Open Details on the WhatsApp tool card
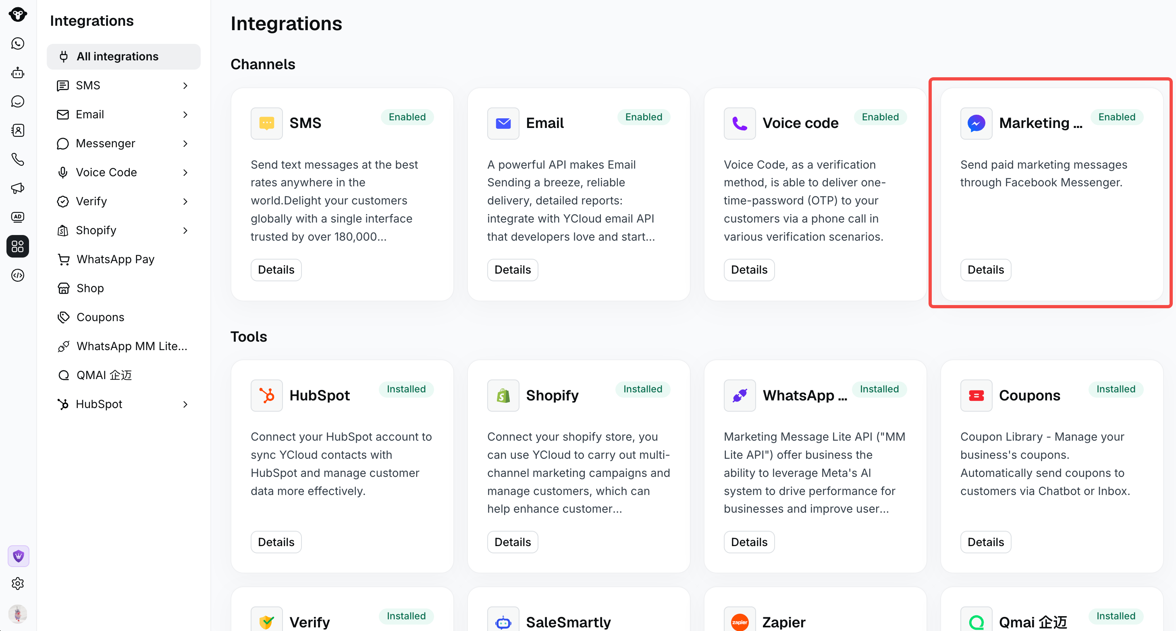This screenshot has width=1176, height=631. [749, 542]
